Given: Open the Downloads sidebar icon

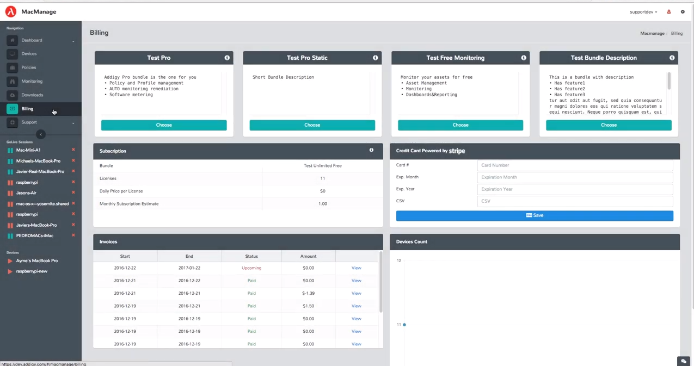Looking at the screenshot, I should [x=12, y=95].
